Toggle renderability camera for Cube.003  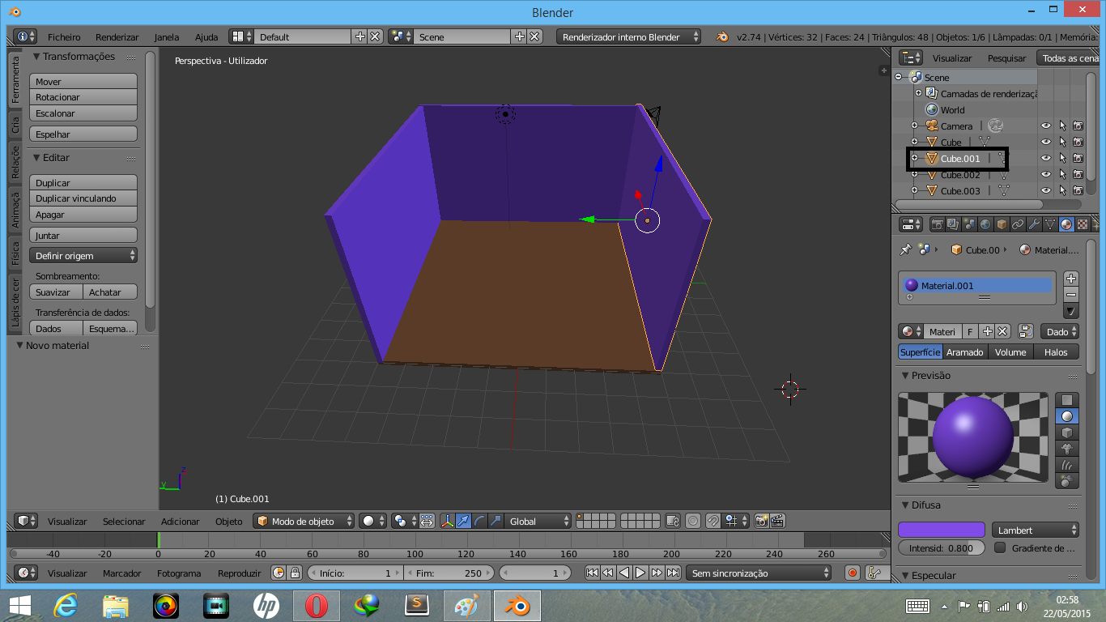[x=1078, y=191]
